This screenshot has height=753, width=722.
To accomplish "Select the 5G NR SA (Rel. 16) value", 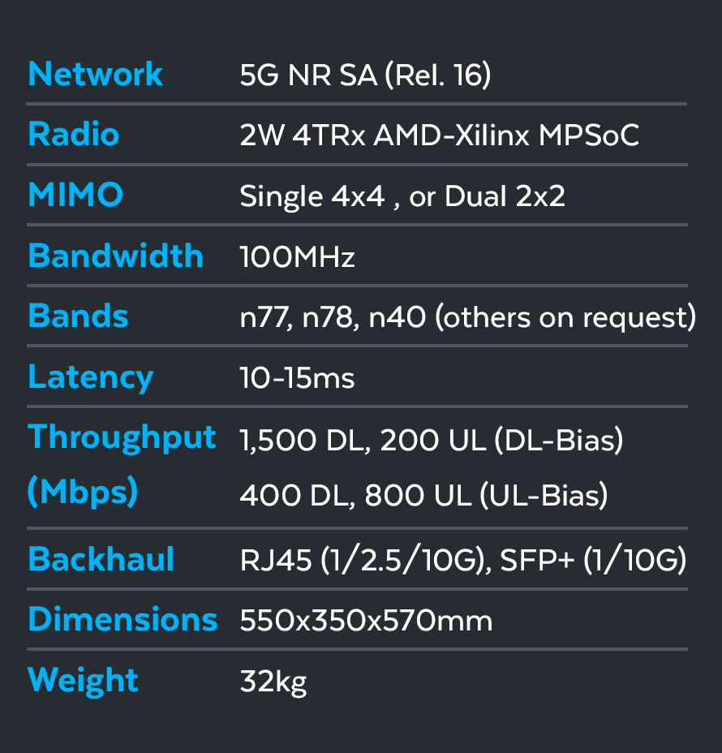I will 365,75.
